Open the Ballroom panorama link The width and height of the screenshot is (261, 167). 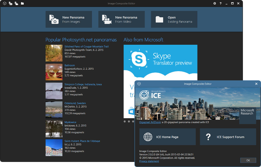pyautogui.click(x=70, y=65)
